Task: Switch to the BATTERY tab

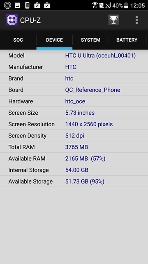Action: (x=127, y=40)
